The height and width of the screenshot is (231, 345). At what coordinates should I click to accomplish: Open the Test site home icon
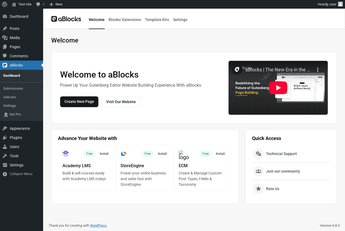tap(14, 4)
